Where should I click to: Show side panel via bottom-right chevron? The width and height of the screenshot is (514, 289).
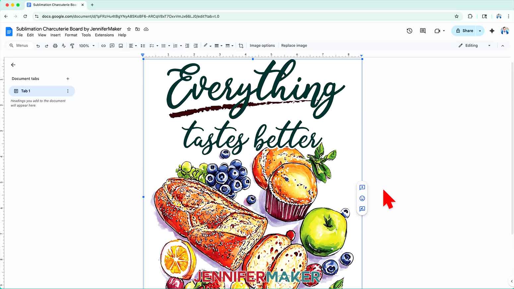[x=511, y=281]
